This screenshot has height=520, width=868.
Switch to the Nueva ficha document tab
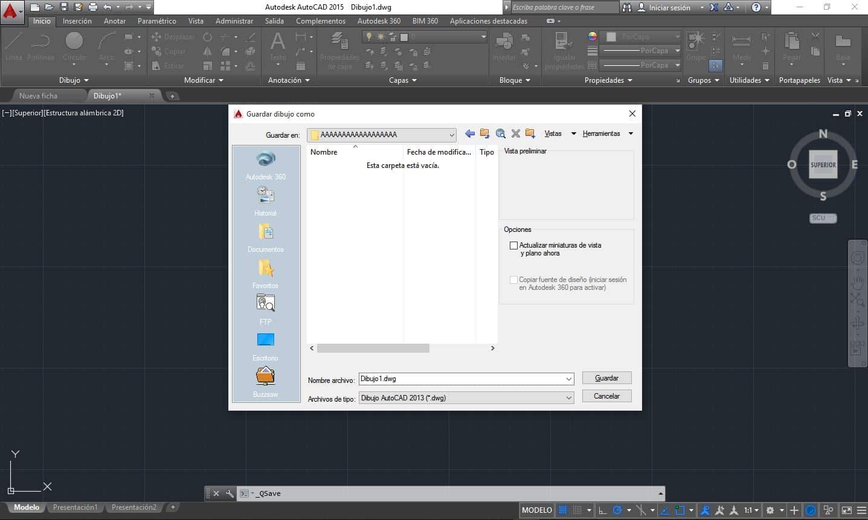coord(38,96)
